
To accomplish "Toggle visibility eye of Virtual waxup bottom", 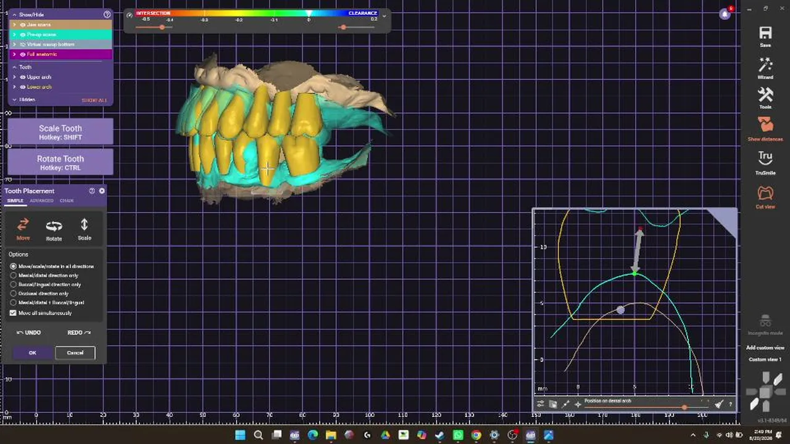I will [x=23, y=44].
